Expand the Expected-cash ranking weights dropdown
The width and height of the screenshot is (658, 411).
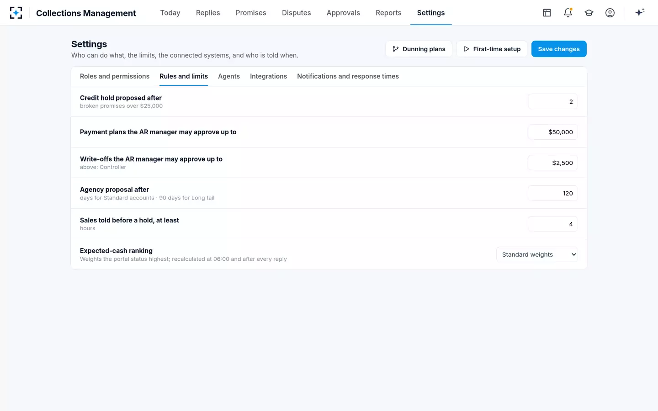coord(537,254)
